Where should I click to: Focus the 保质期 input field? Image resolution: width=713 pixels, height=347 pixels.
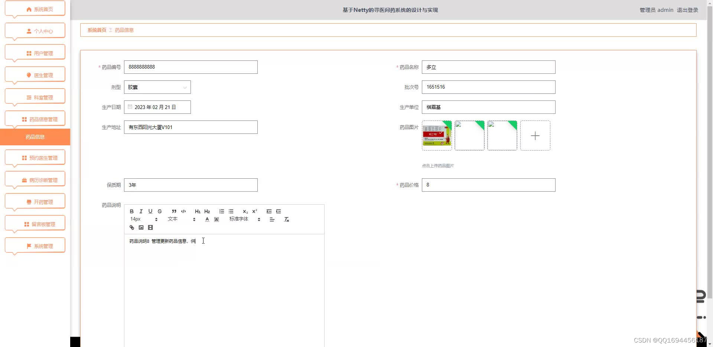pos(191,185)
